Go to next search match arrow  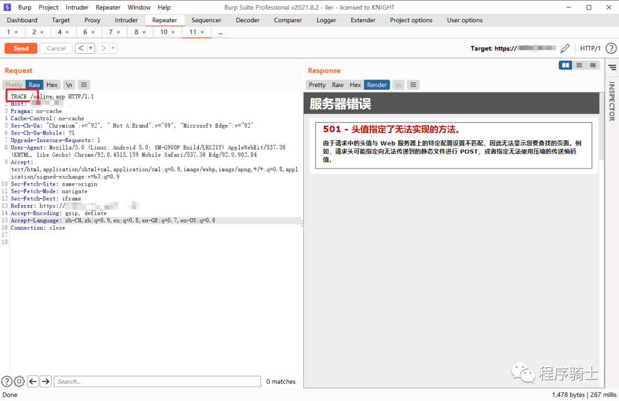[x=46, y=382]
